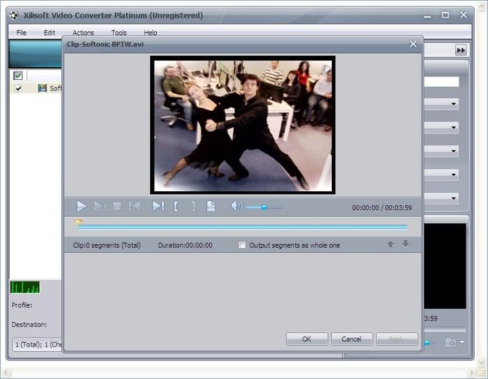Move segment down arrow

click(x=406, y=244)
